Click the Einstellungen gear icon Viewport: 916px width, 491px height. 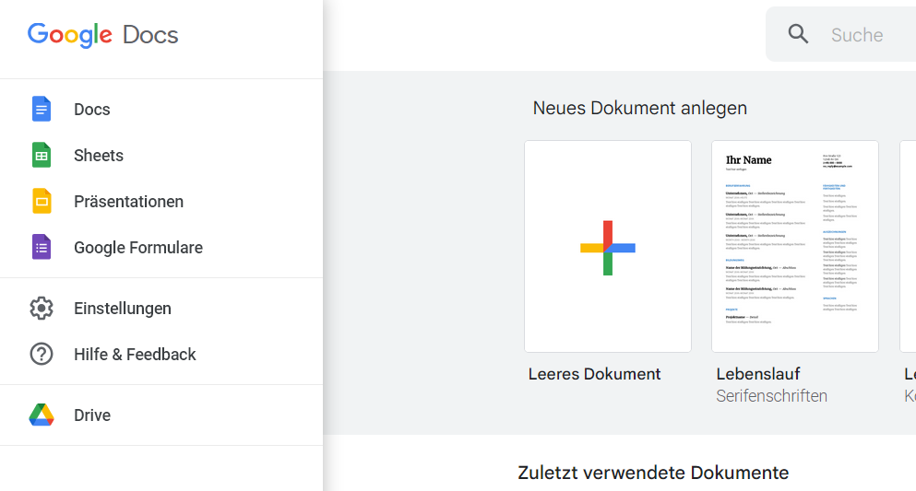click(x=42, y=308)
